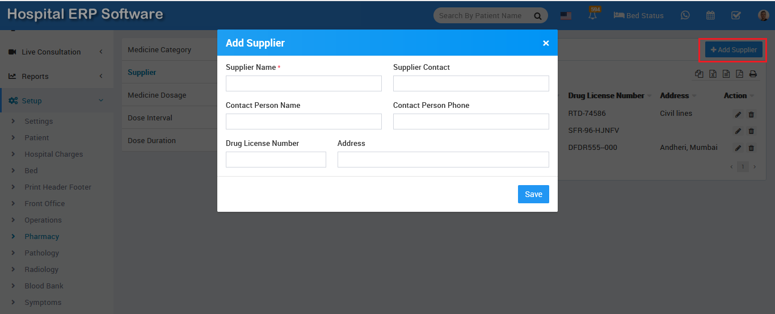The height and width of the screenshot is (314, 775).
Task: Click the Copy export icon above the table
Action: (x=699, y=74)
